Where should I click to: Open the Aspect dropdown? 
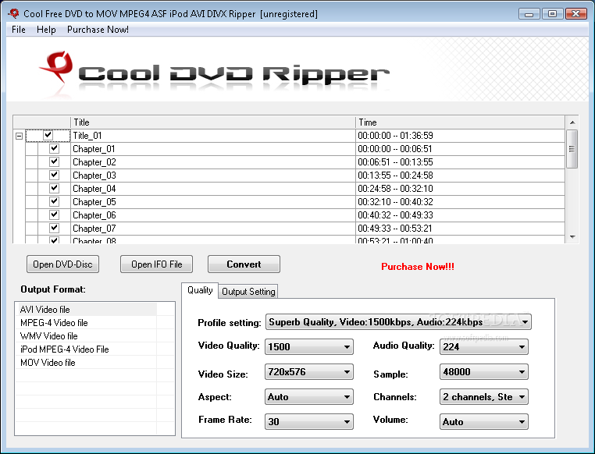(x=308, y=397)
